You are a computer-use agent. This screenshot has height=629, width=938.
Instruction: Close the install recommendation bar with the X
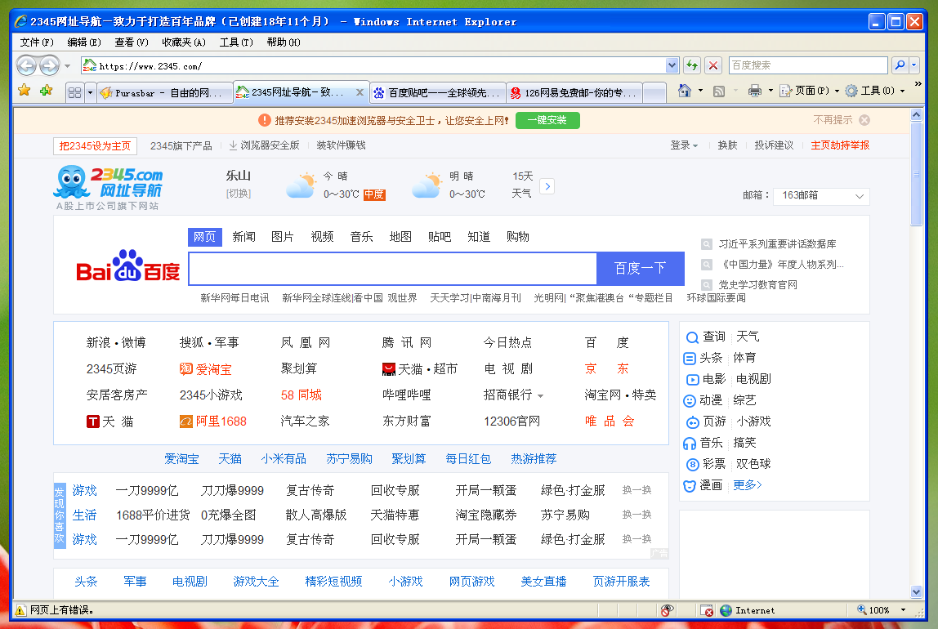[x=864, y=120]
